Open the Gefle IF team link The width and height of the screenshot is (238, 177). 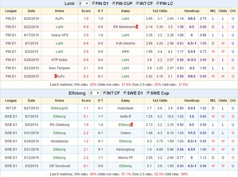[126, 117]
